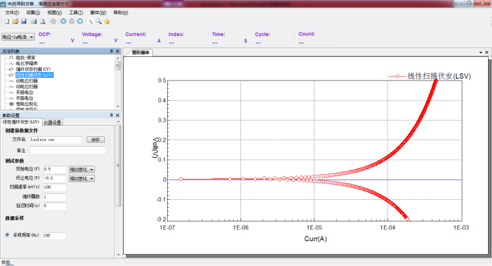Select 电化学噪声 in method list
The height and width of the screenshot is (266, 492).
(27, 64)
